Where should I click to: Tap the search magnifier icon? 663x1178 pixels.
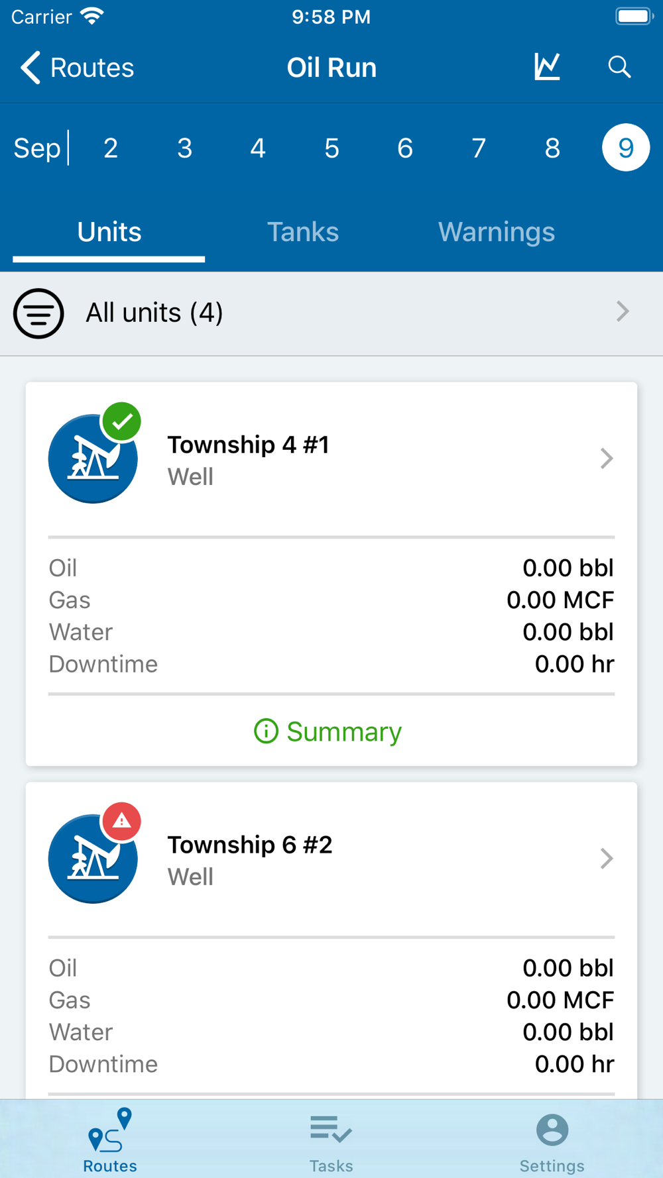[x=619, y=67]
